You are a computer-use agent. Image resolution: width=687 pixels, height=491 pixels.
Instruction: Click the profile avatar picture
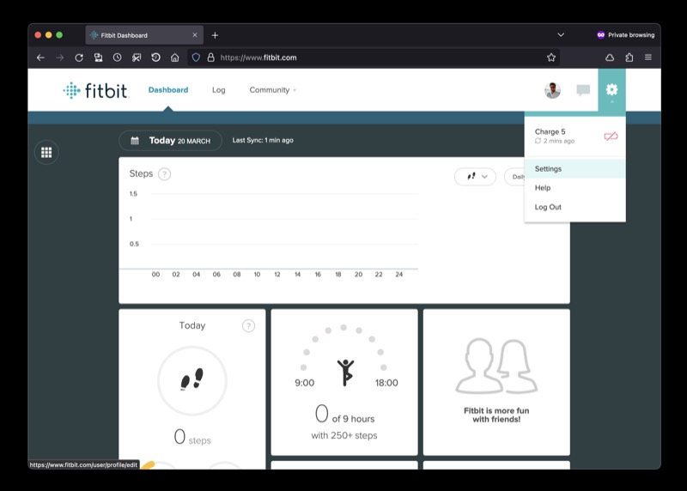click(552, 90)
